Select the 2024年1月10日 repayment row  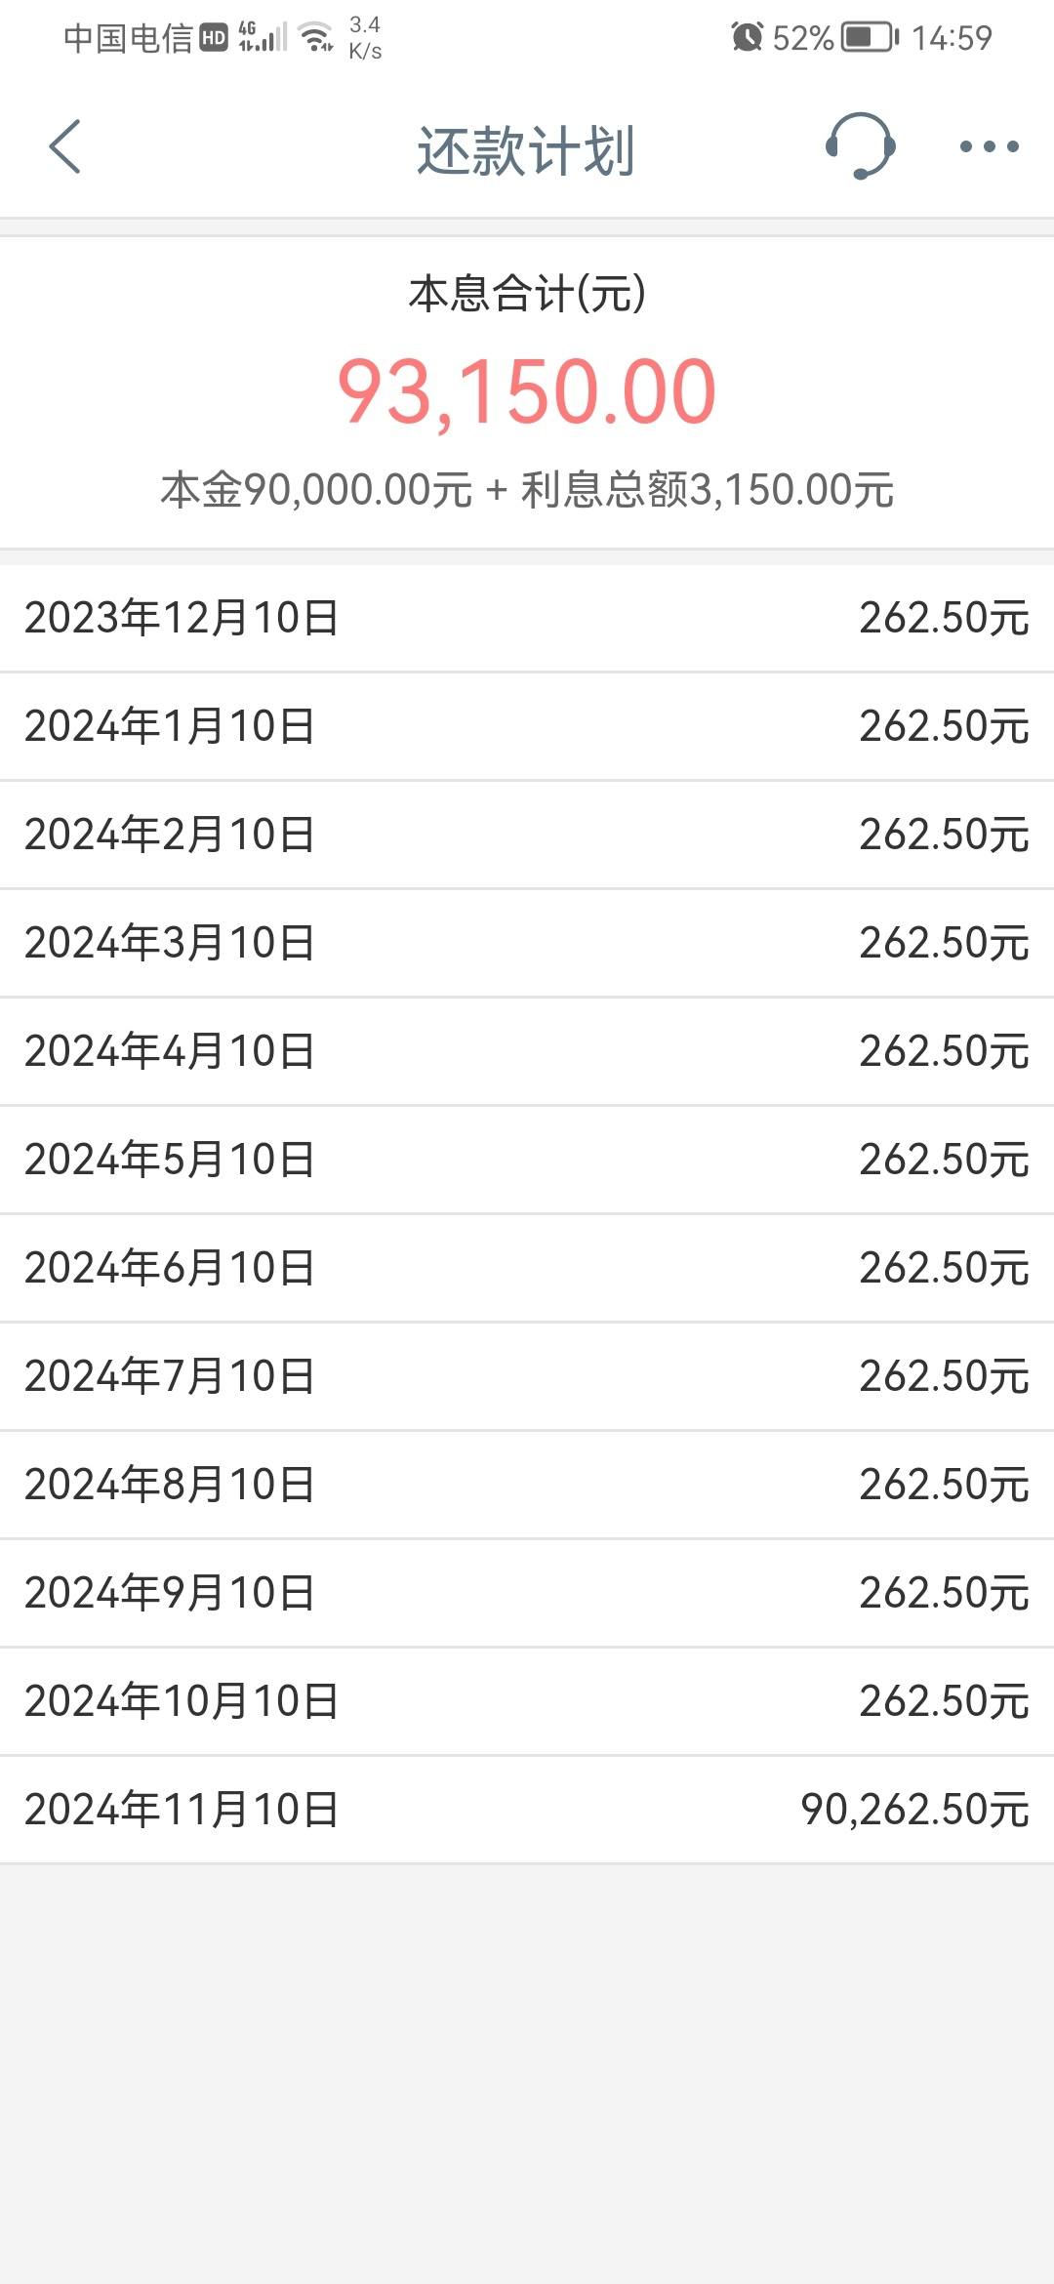point(527,726)
